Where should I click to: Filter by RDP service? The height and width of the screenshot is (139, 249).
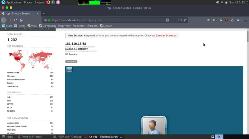(9, 101)
